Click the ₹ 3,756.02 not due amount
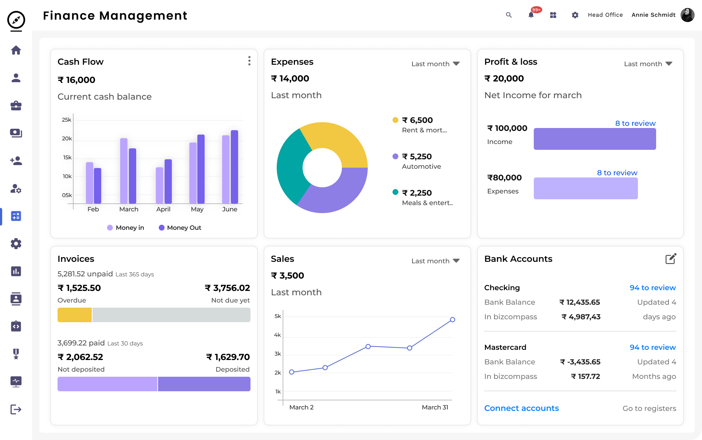Screen dimensions: 702x440 (x=227, y=288)
